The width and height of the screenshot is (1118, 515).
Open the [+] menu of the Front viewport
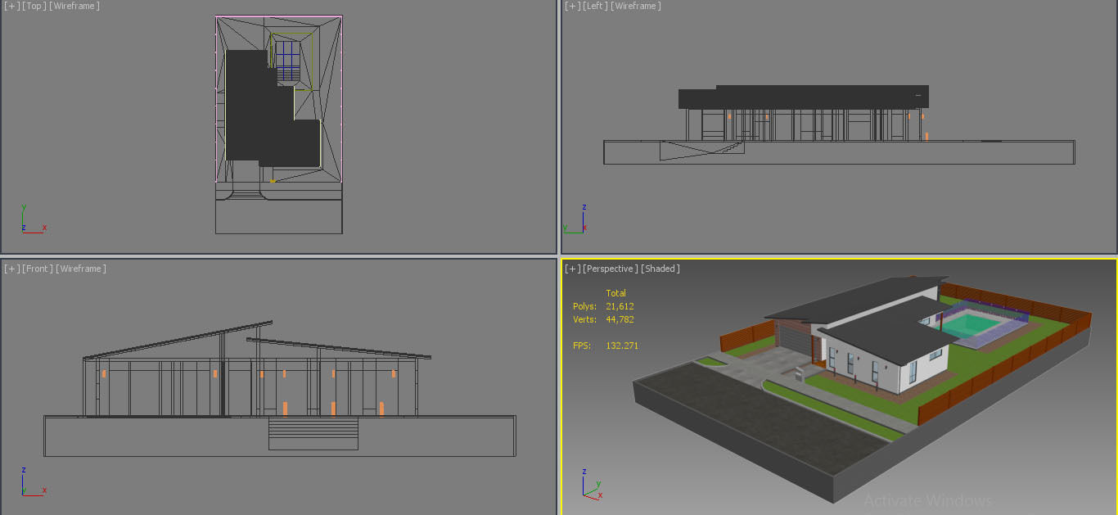click(11, 269)
